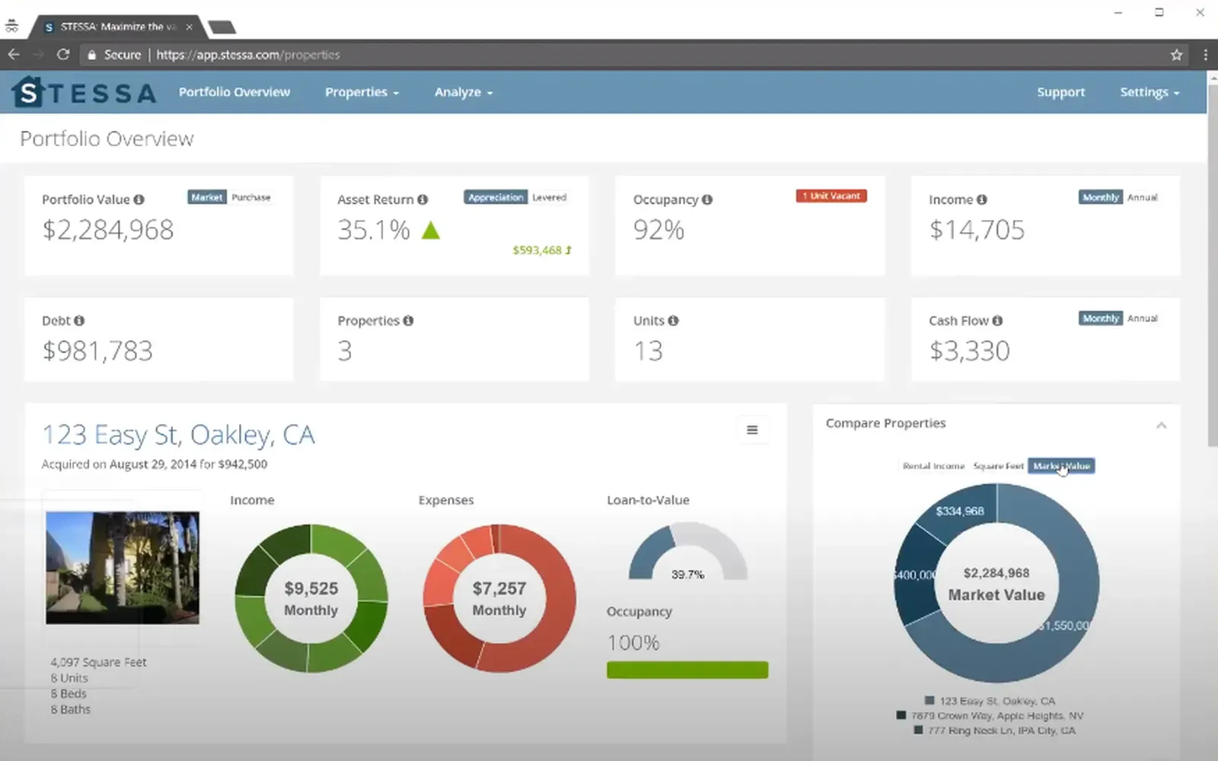Image resolution: width=1218 pixels, height=761 pixels.
Task: Click Cash Flow info icon
Action: pos(997,320)
